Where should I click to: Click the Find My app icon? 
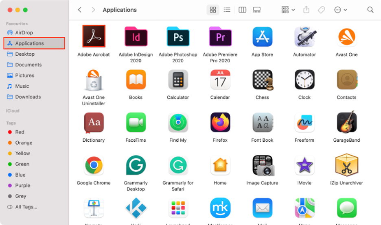[178, 122]
